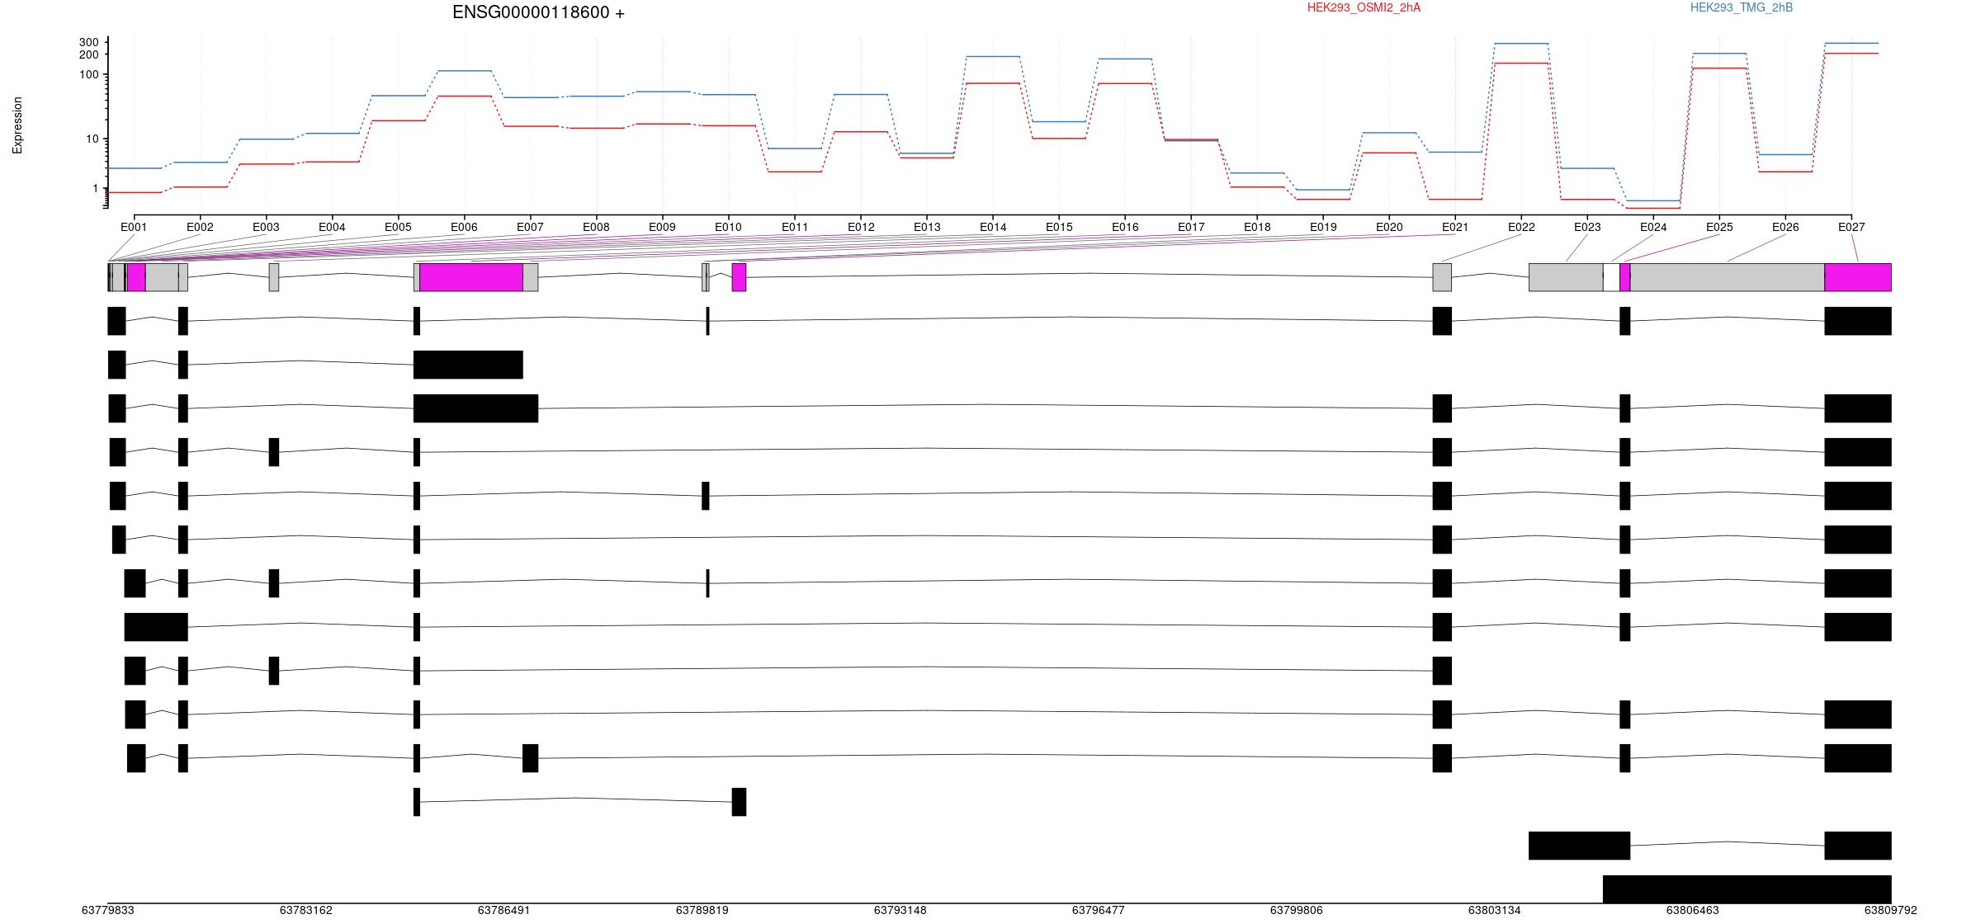Viewport: 1981px width, 924px height.
Task: Select exon label E011
Action: pos(795,227)
